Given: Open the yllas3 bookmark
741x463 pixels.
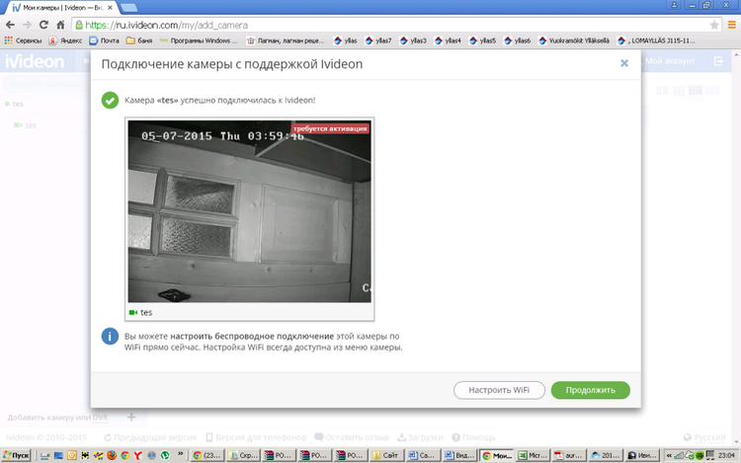Looking at the screenshot, I should 413,40.
